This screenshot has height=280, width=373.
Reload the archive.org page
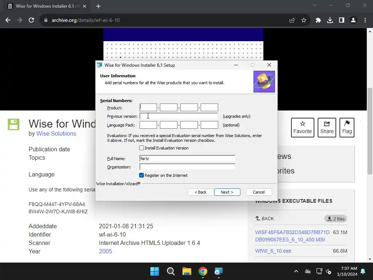(x=31, y=20)
